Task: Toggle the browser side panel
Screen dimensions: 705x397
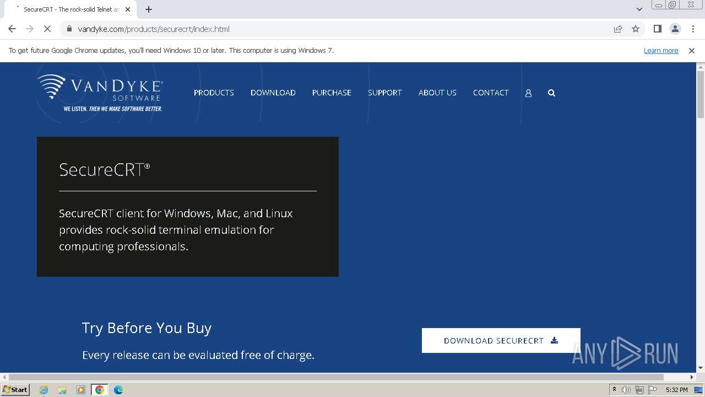Action: pyautogui.click(x=658, y=29)
